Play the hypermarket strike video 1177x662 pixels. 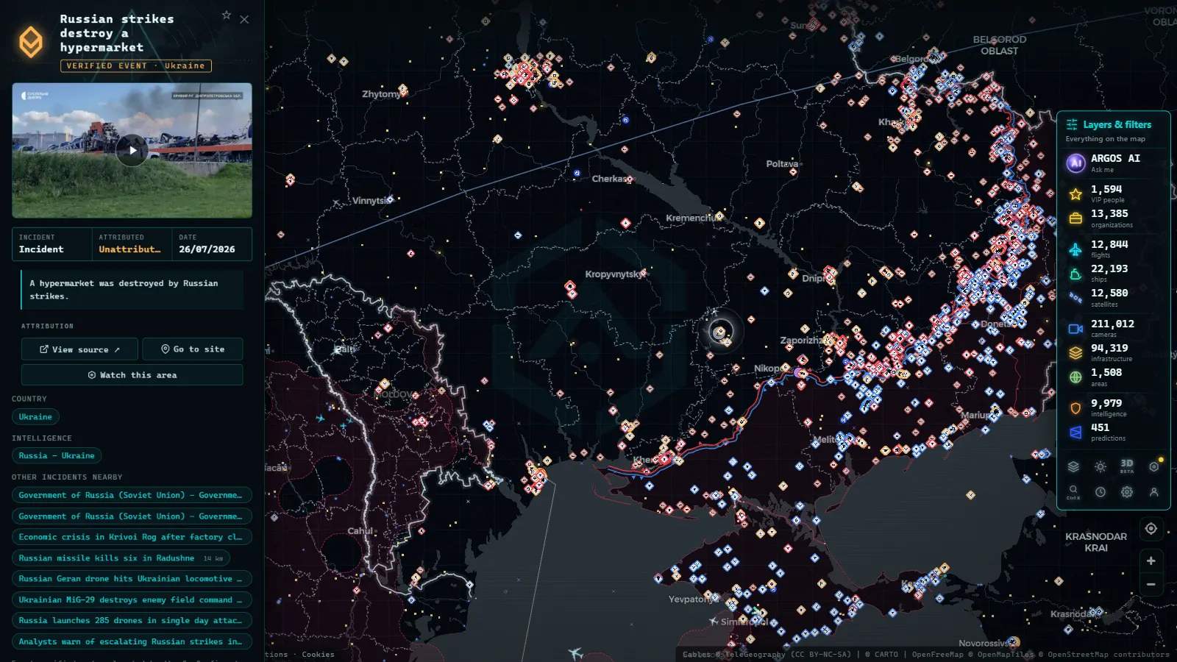pos(132,150)
